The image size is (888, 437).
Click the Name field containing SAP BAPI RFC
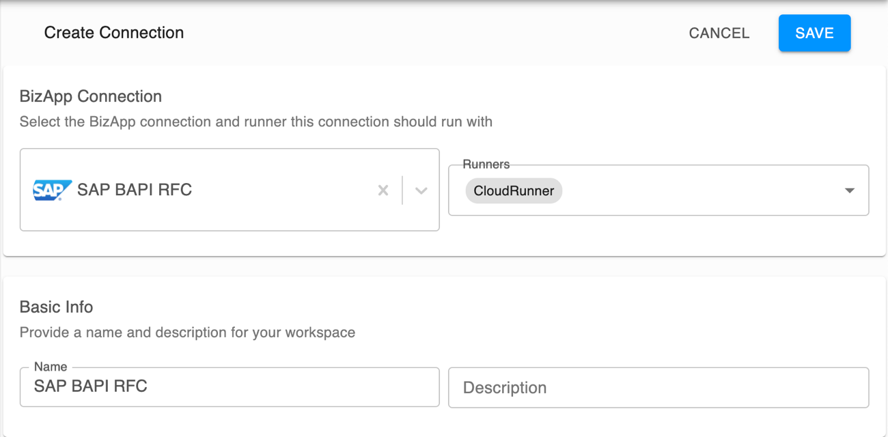230,387
